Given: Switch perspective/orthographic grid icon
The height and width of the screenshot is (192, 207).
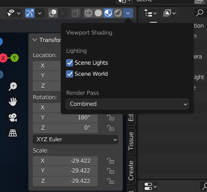Looking at the screenshot, I should 13,133.
